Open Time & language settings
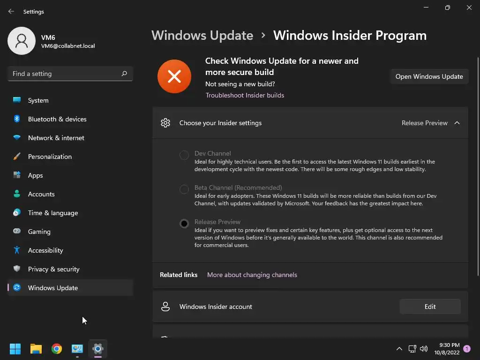The image size is (480, 360). 70,212
